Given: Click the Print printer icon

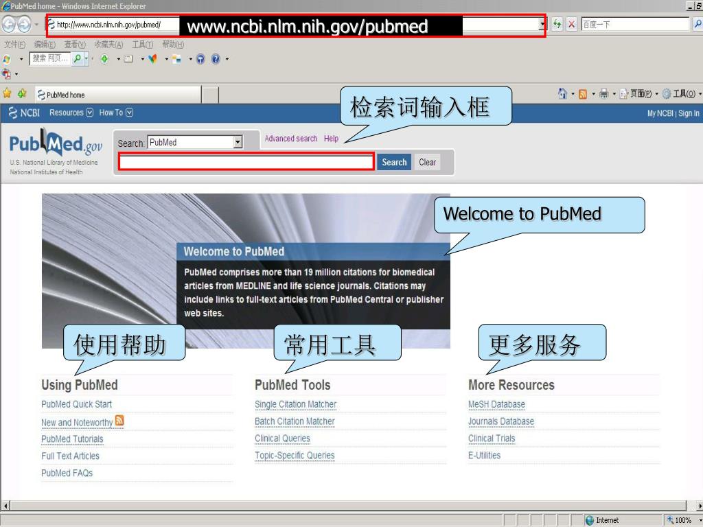Looking at the screenshot, I should (604, 93).
